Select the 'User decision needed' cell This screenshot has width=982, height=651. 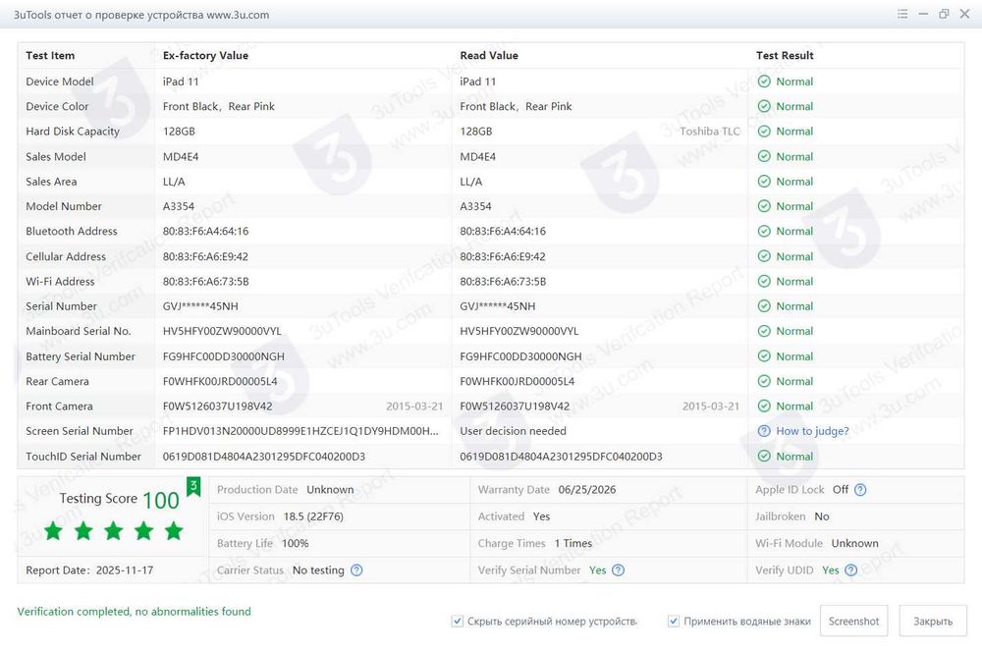click(x=513, y=431)
